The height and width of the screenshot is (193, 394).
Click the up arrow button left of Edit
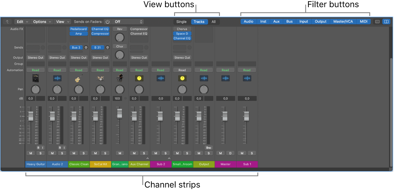pos(7,22)
